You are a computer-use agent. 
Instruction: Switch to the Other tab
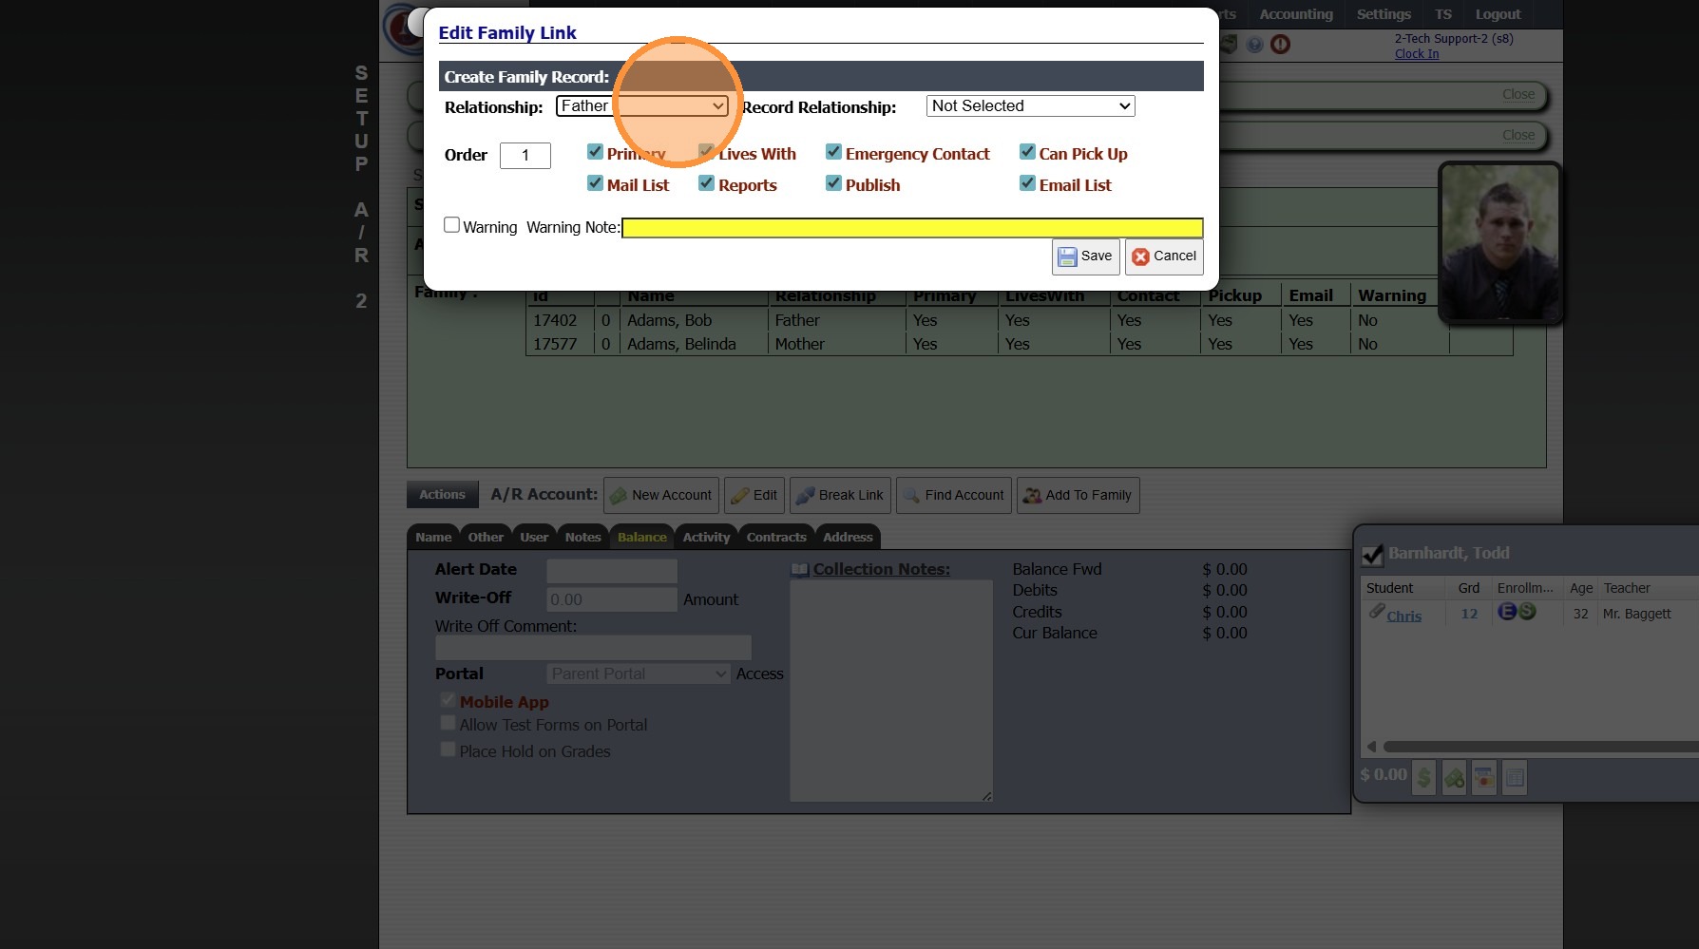[x=486, y=538]
